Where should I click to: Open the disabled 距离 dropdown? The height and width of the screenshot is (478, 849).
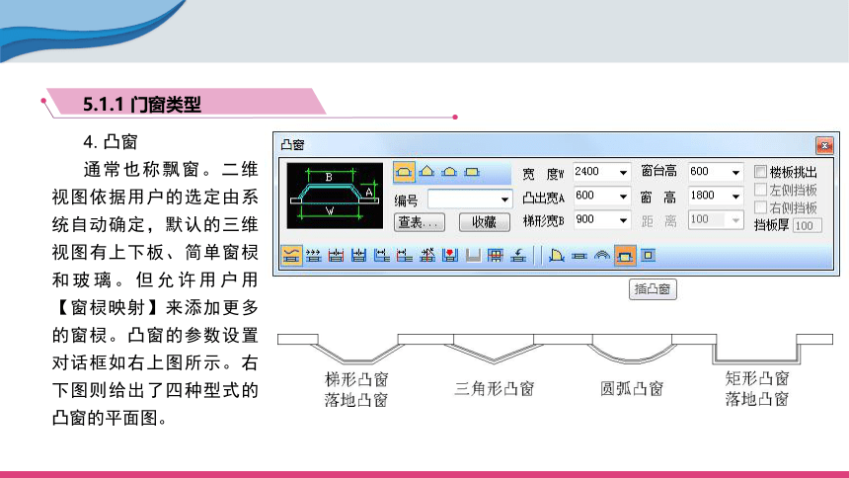pos(735,220)
